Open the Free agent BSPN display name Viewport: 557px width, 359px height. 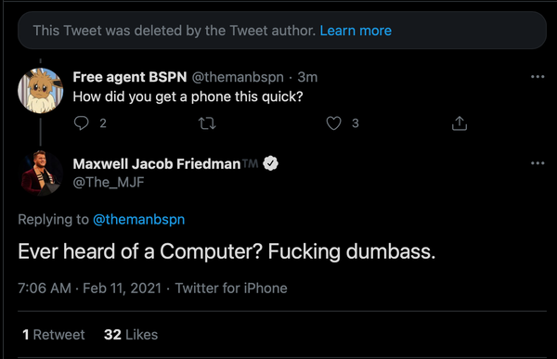click(130, 77)
